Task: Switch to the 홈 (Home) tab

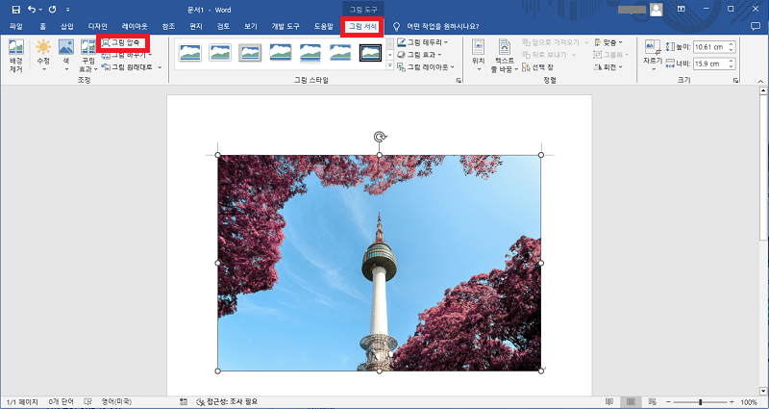Action: pos(42,27)
